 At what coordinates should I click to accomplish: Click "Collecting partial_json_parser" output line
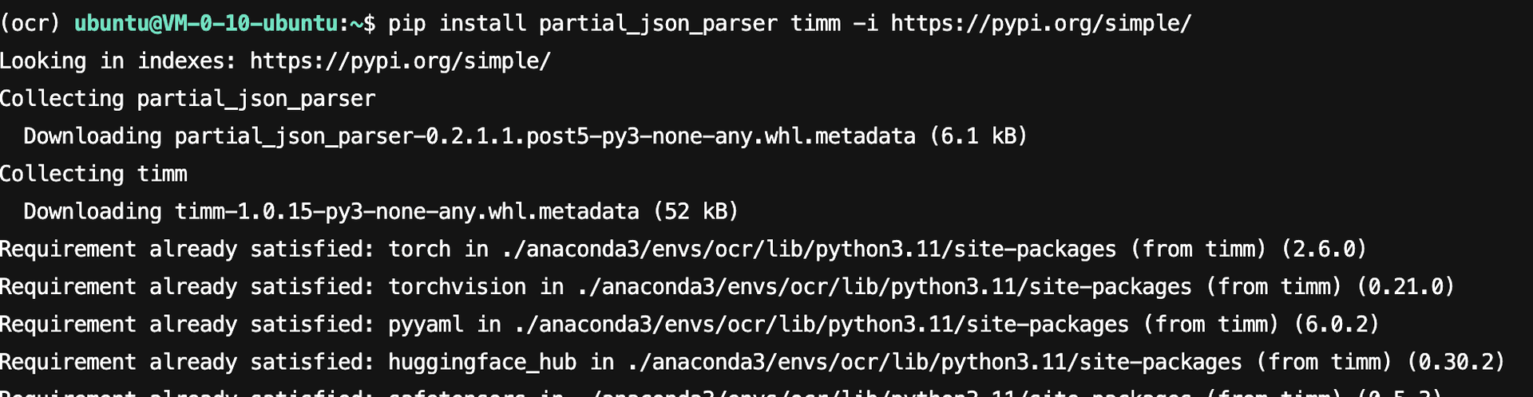click(188, 99)
